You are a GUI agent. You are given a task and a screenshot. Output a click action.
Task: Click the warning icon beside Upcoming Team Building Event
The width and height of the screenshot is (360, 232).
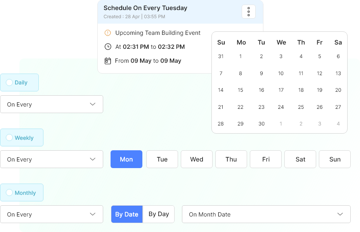107,33
